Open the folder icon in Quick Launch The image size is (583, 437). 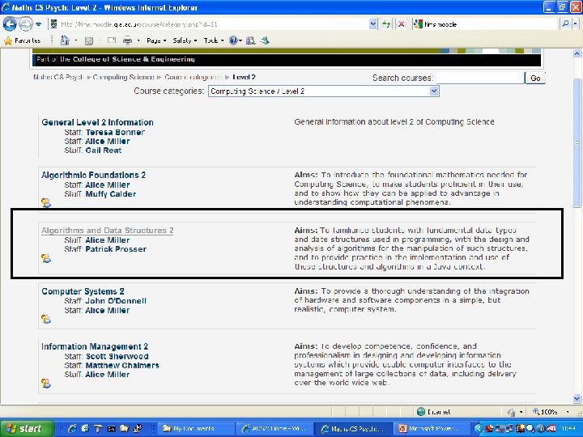click(x=124, y=428)
